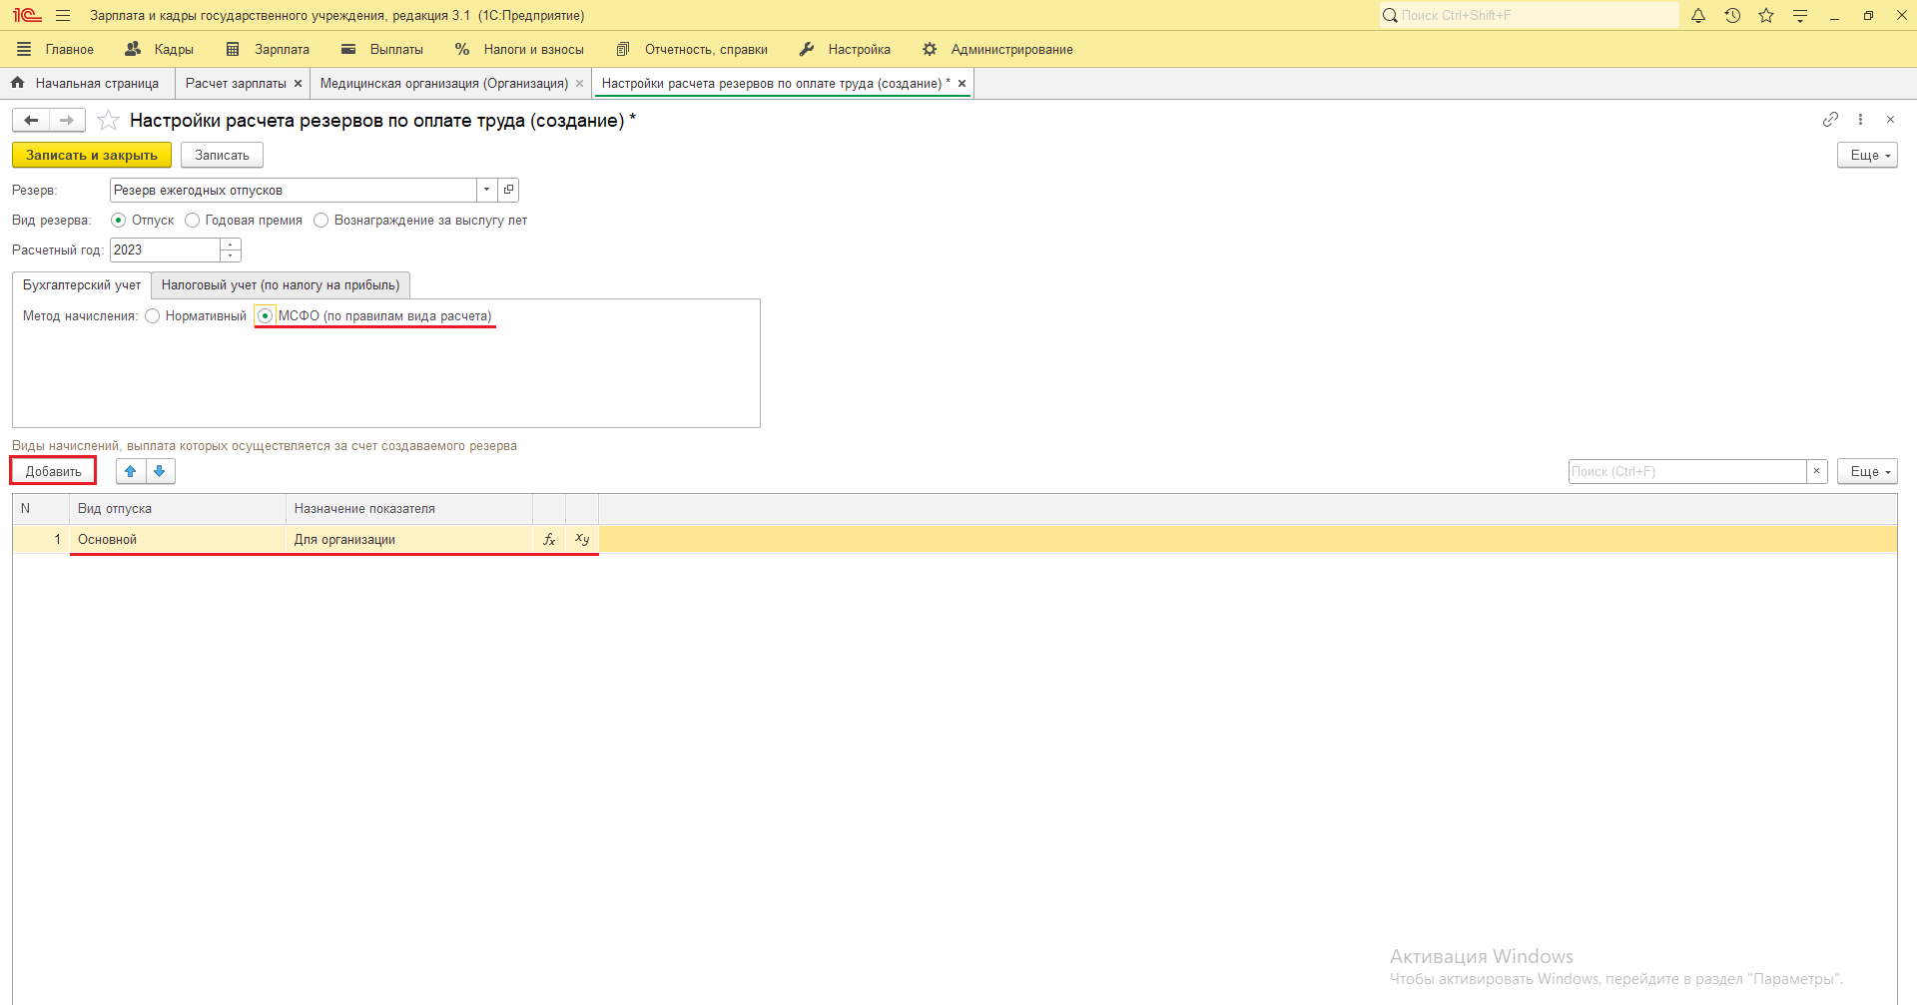Click the fx formula icon in row 1

click(x=549, y=539)
